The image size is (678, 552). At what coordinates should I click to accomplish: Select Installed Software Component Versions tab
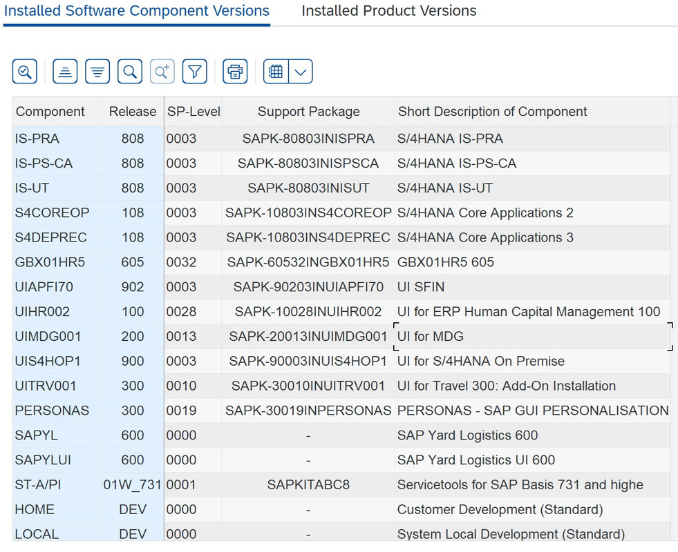point(137,11)
